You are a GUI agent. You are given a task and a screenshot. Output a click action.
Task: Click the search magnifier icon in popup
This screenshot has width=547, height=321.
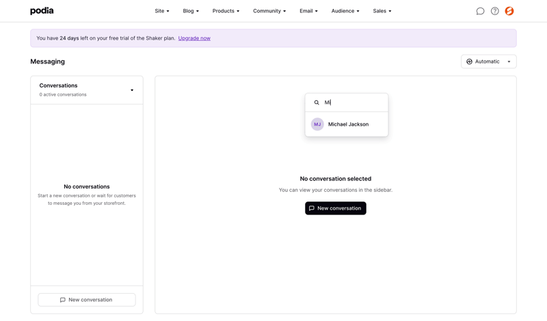click(x=317, y=102)
